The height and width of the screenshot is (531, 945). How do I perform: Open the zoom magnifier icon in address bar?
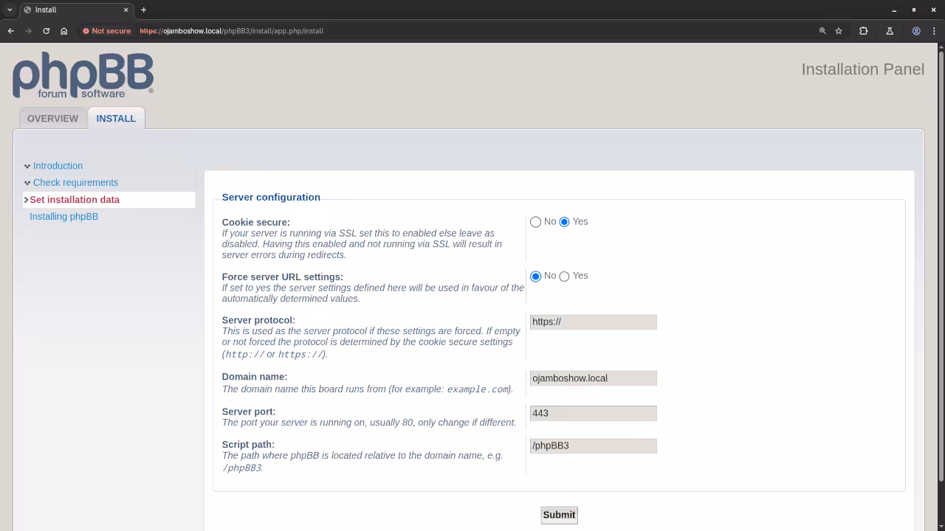pyautogui.click(x=822, y=31)
